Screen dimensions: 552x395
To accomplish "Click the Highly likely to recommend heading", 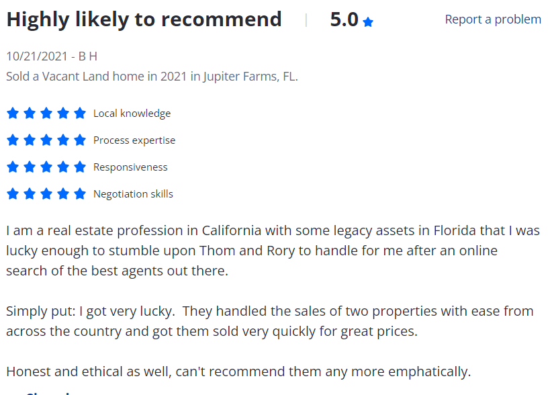I will pyautogui.click(x=144, y=19).
